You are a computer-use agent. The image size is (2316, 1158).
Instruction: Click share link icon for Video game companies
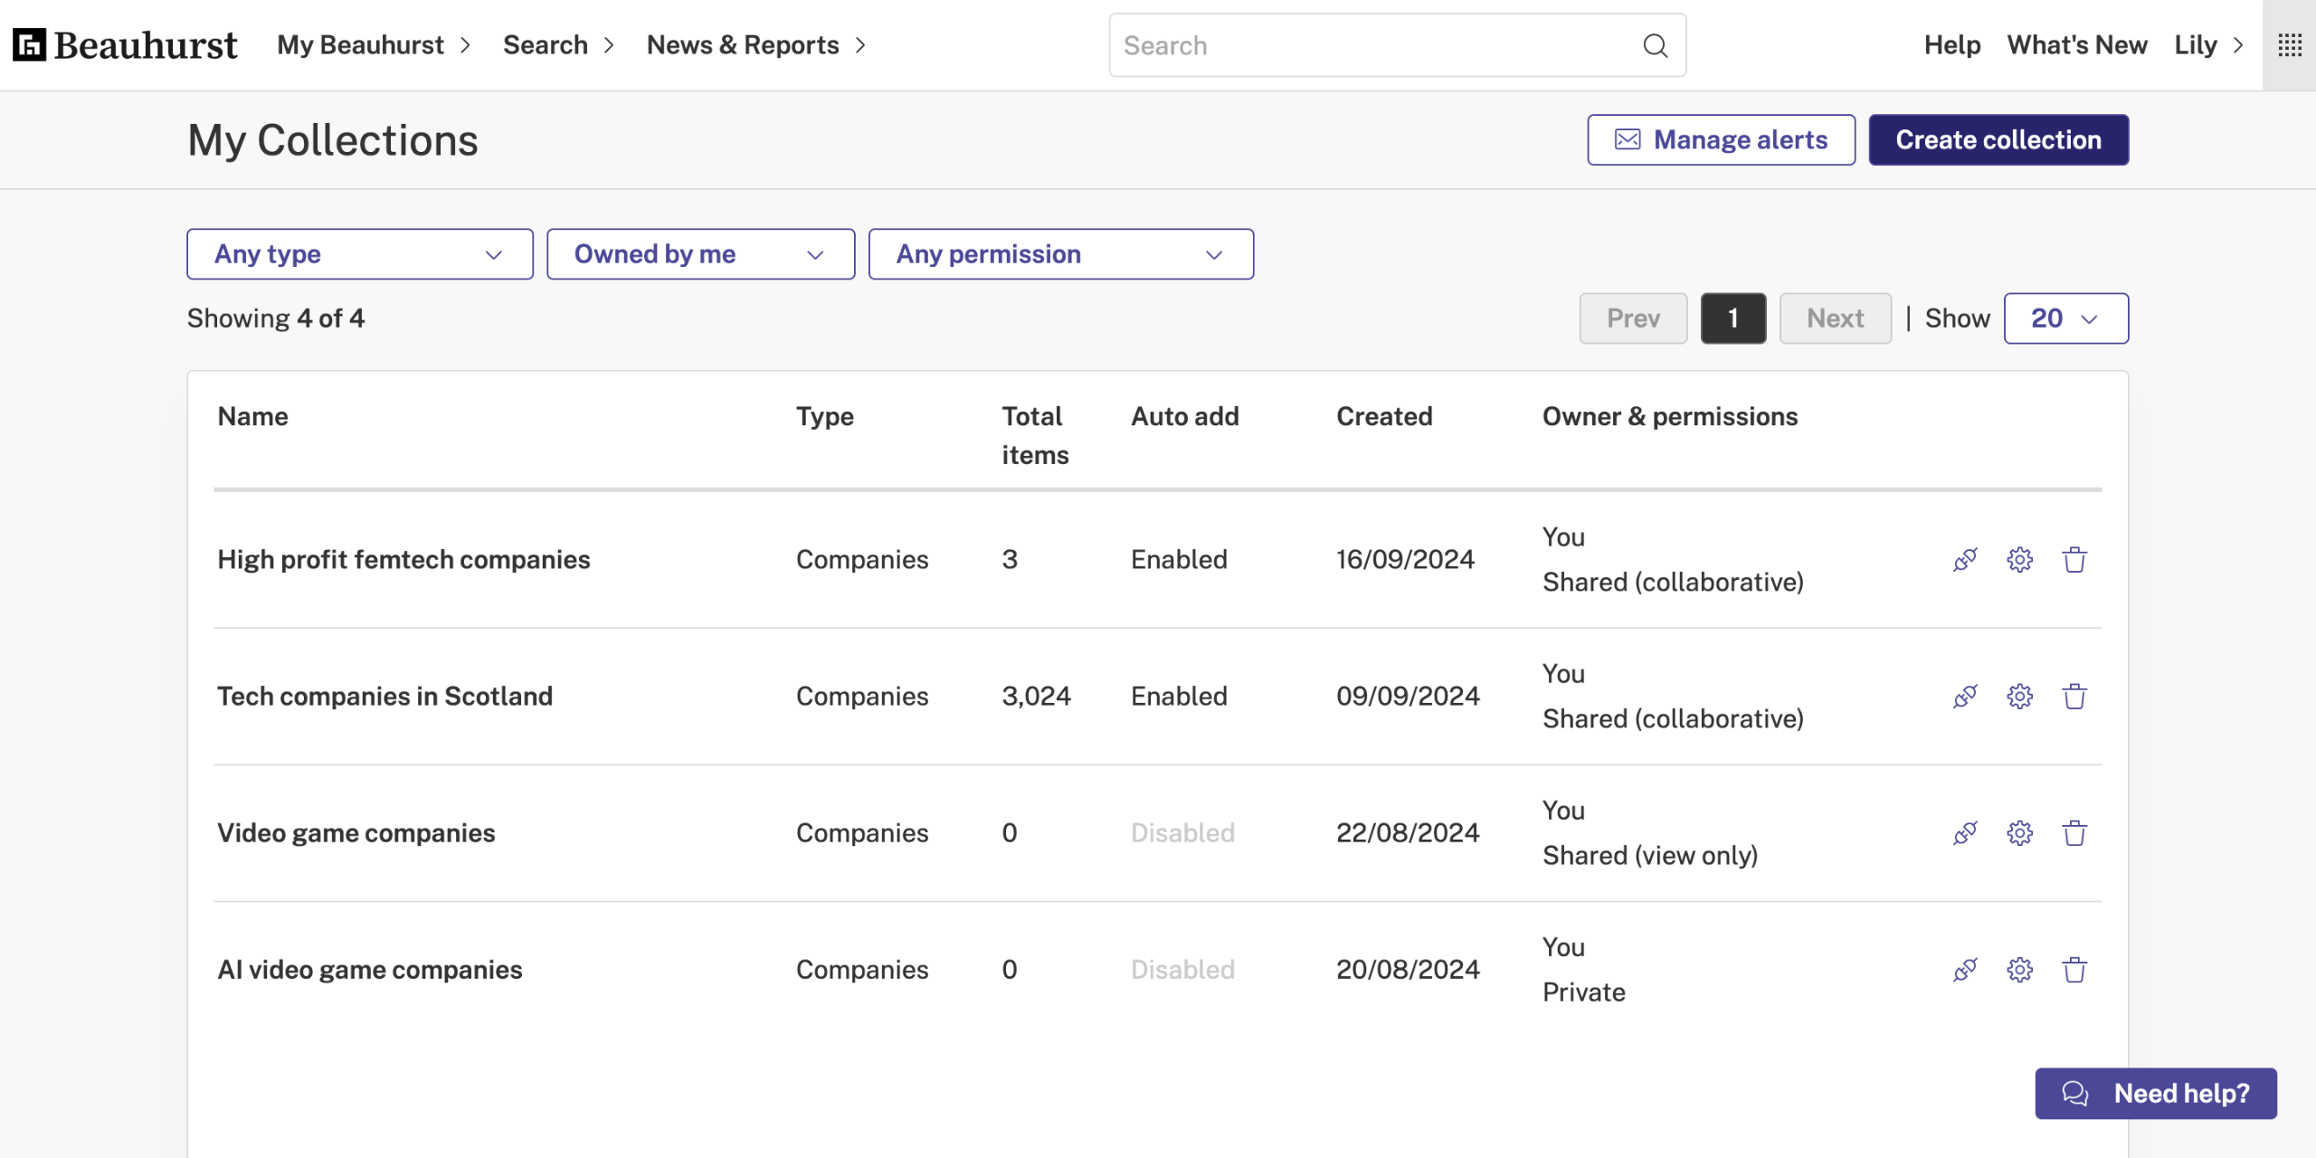[1965, 833]
